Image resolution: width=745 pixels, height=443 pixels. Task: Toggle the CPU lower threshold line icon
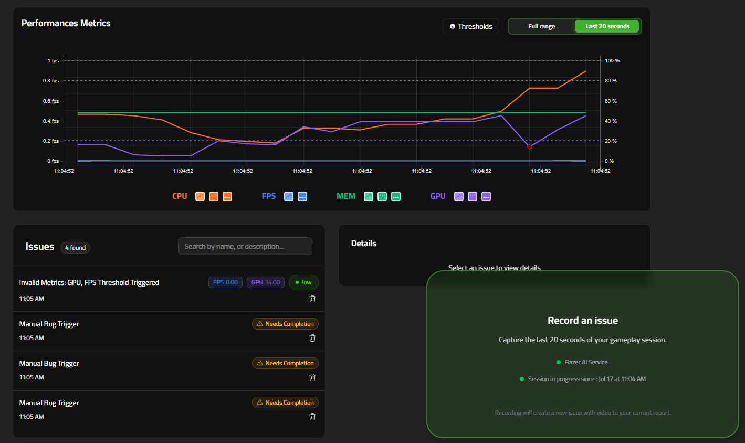pos(227,196)
